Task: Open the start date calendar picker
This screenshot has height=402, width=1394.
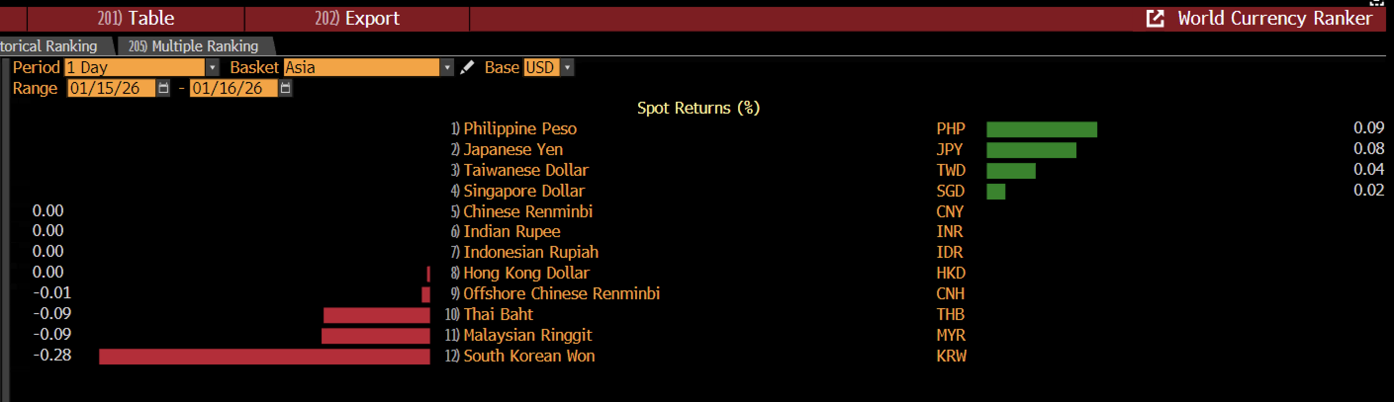Action: (163, 88)
